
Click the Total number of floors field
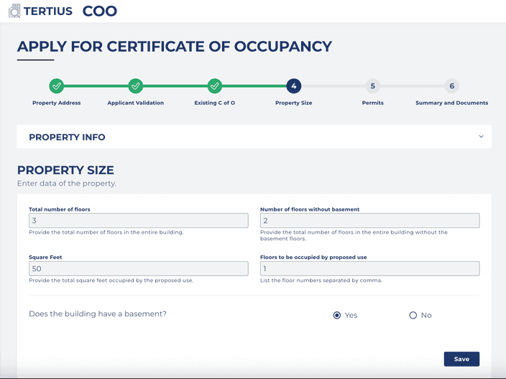[x=138, y=221]
